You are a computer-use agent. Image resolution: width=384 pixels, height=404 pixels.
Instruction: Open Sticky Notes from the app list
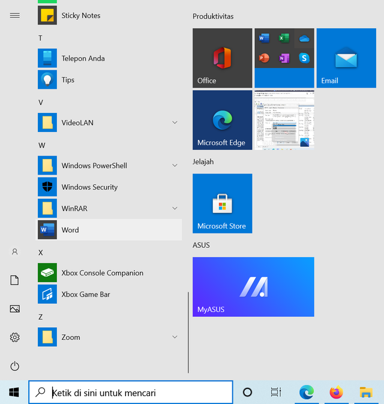coord(109,16)
